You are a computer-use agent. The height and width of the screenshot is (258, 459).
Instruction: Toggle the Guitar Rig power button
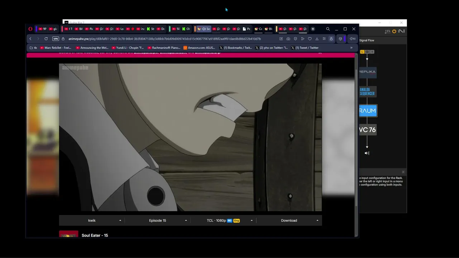[x=394, y=31]
